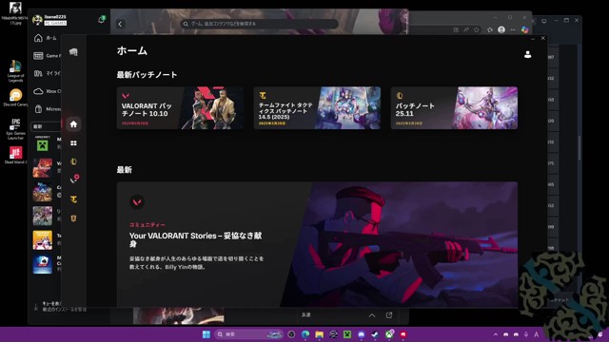
Task: Open Edge profile avatar in toolbar
Action: point(501,29)
